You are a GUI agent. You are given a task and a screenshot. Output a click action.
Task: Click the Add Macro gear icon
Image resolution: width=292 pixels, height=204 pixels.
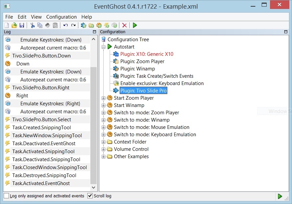click(x=99, y=25)
